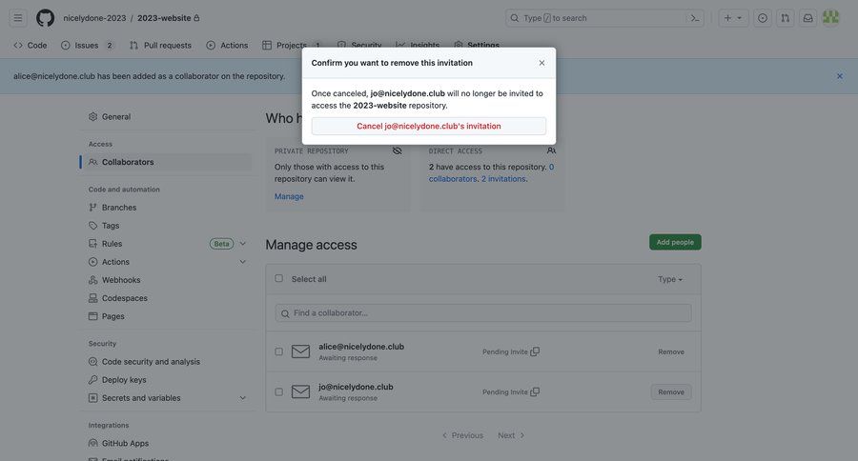The width and height of the screenshot is (858, 461).
Task: Open Webhooks settings
Action: [166, 279]
